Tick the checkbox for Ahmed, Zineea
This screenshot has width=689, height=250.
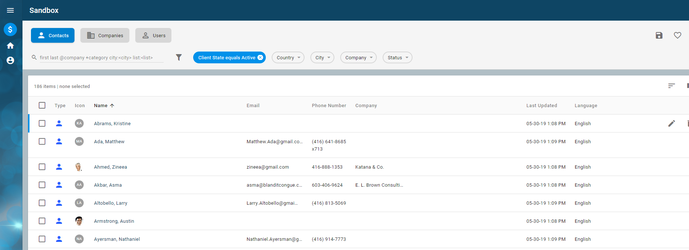42,167
